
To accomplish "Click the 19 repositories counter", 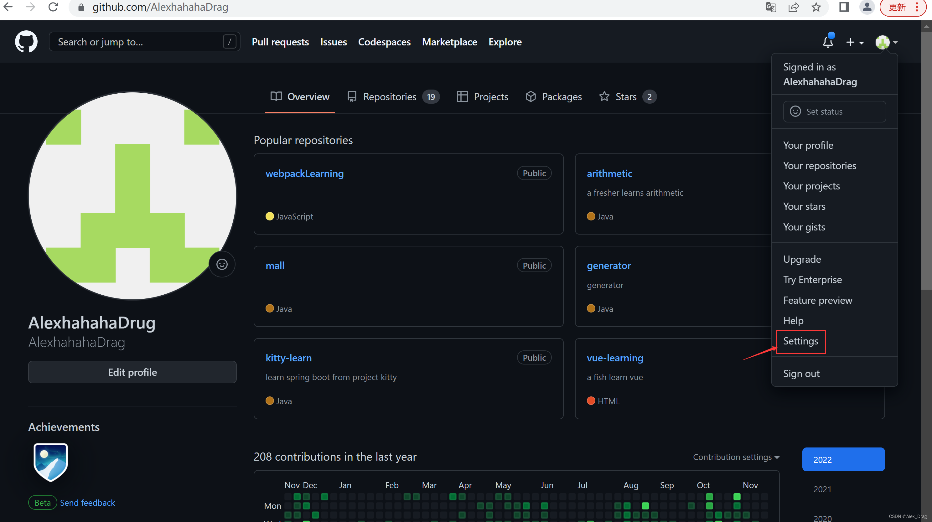I will click(x=431, y=97).
